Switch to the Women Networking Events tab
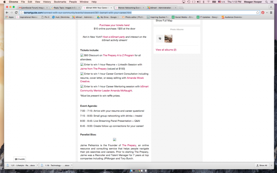 coord(130,8)
